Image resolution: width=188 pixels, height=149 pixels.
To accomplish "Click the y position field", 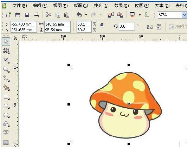I will [24, 30].
